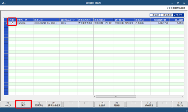
Task: Click the 請求締日 column header
Action: 142,20
